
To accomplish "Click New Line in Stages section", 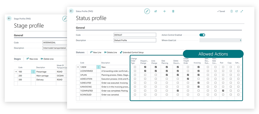I will coord(32,59).
